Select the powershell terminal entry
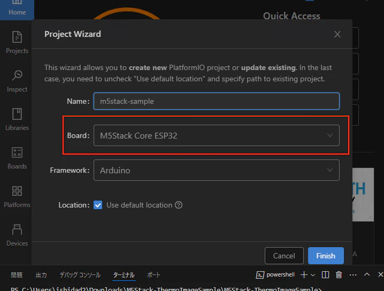 pyautogui.click(x=275, y=275)
